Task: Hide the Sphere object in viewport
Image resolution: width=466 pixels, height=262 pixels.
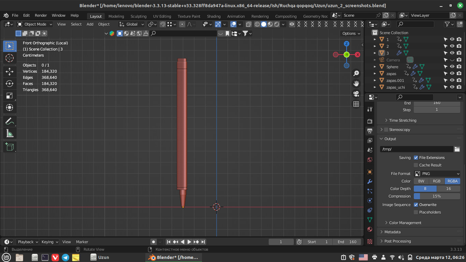Action: 452,67
